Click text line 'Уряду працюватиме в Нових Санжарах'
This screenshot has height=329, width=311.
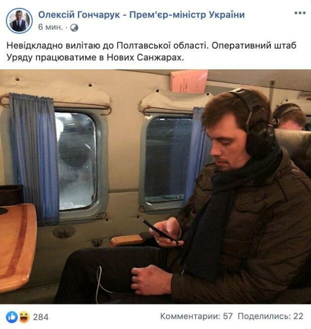[95, 58]
